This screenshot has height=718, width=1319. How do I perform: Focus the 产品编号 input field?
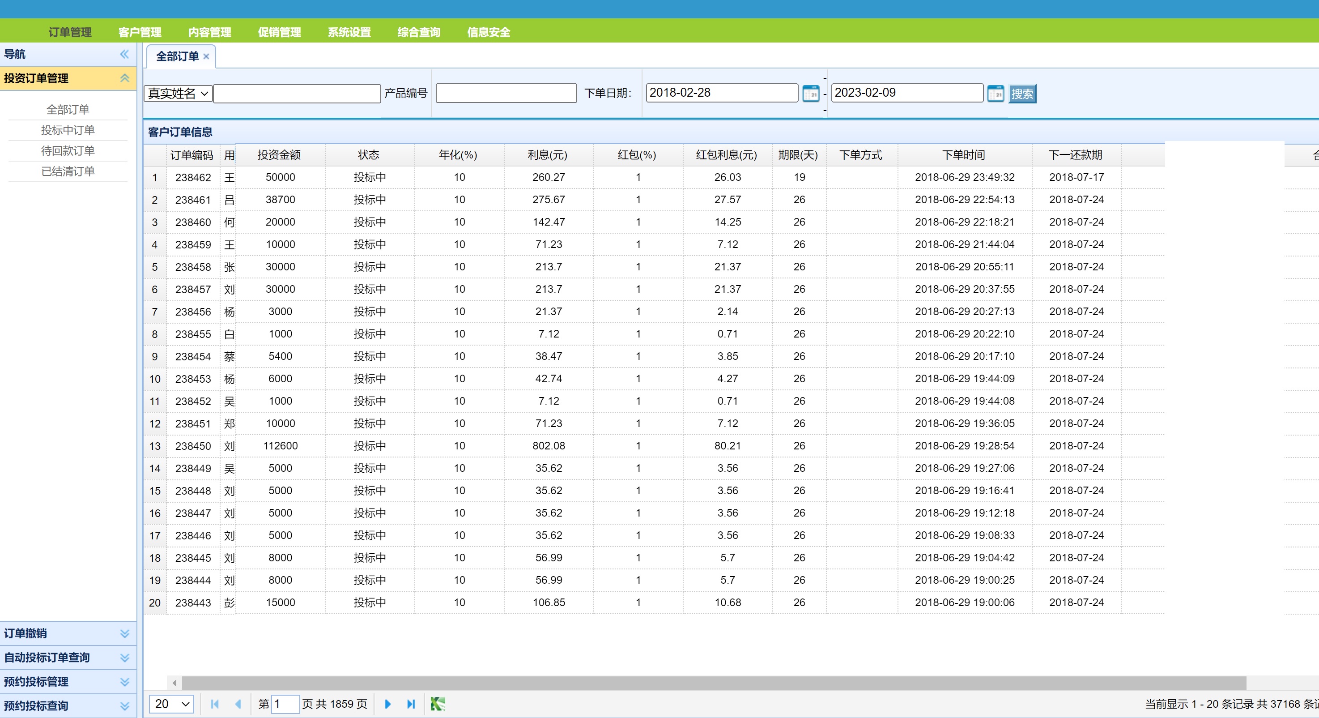(x=506, y=93)
